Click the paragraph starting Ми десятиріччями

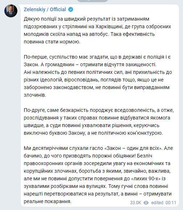pos(99,175)
